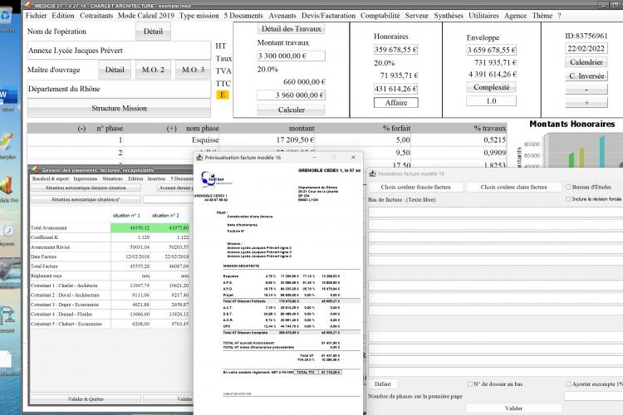Open the Type mission menu
This screenshot has height=415, width=623.
coord(199,16)
